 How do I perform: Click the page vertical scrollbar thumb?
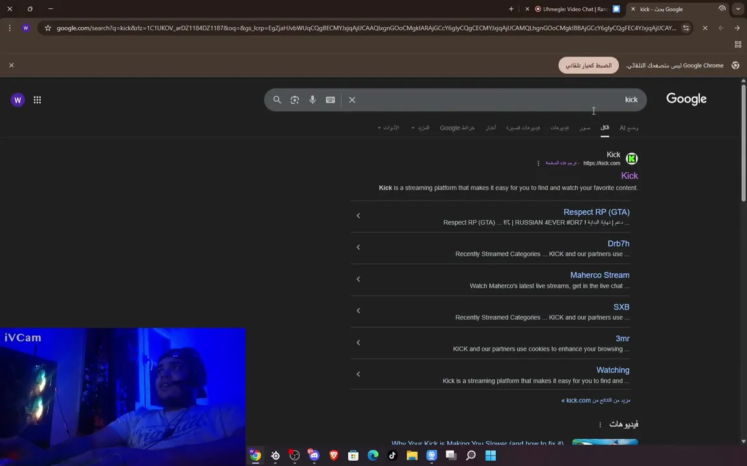743,143
